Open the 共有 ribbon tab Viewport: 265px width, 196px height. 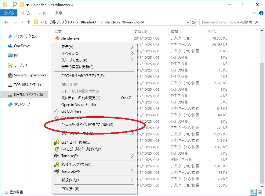pyautogui.click(x=42, y=13)
